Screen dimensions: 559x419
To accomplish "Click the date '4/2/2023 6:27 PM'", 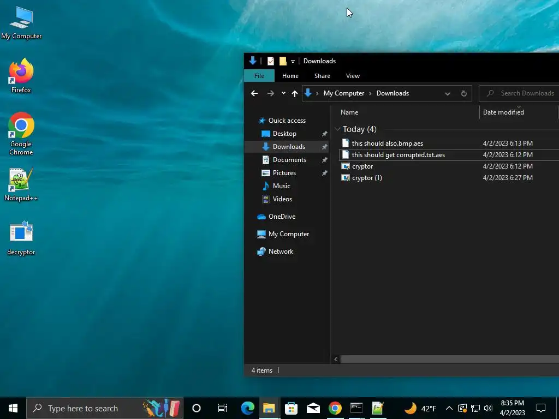I will (508, 178).
